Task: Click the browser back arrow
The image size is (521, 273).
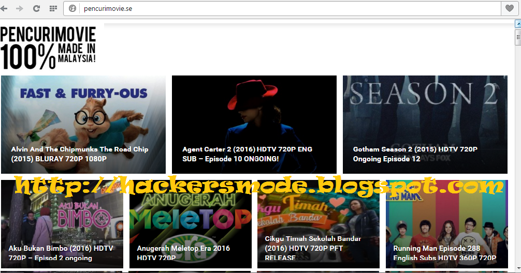Action: coord(4,9)
